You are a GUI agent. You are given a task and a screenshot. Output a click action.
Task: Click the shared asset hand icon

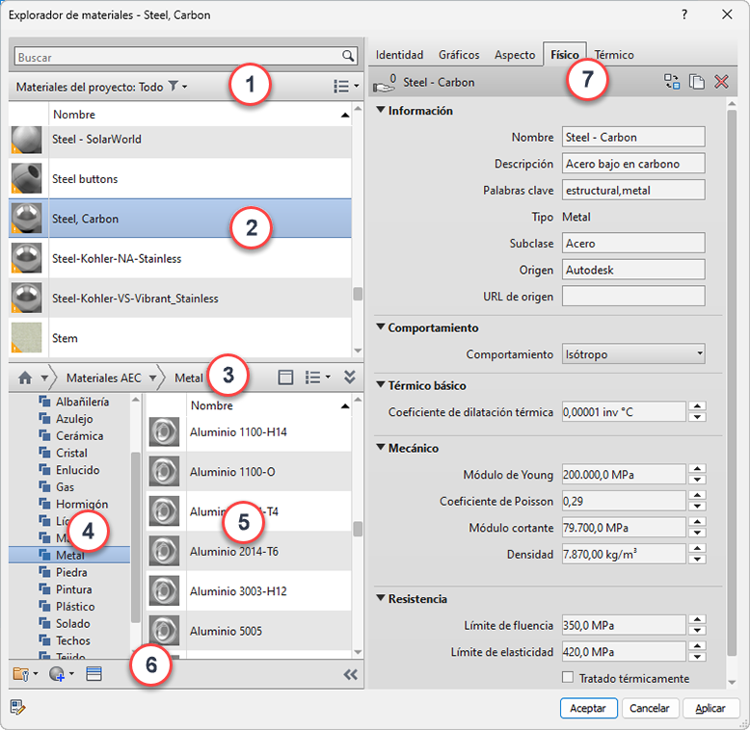pos(384,84)
